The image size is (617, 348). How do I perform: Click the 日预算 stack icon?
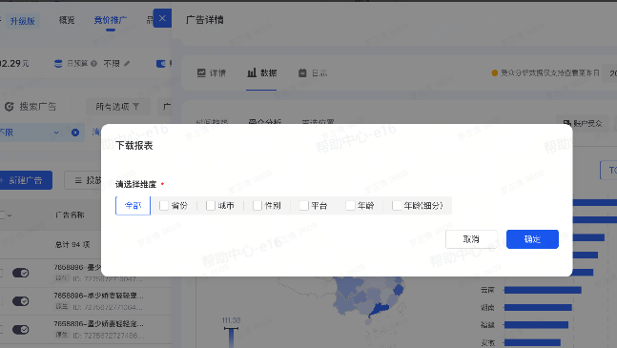[x=58, y=64]
